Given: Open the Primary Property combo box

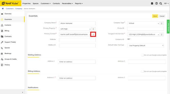Looking at the screenshot, I should [x=75, y=29].
